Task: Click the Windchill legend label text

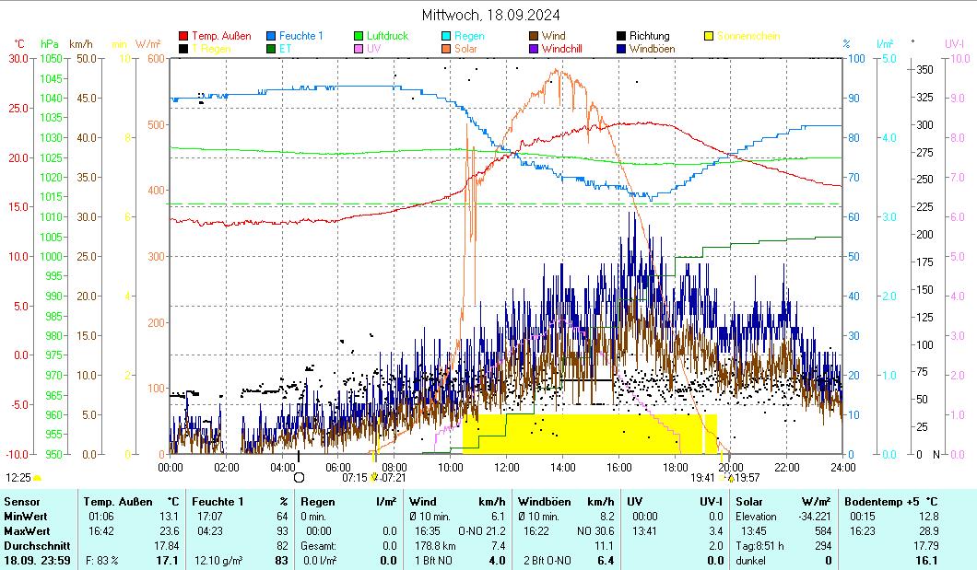Action: click(x=561, y=49)
